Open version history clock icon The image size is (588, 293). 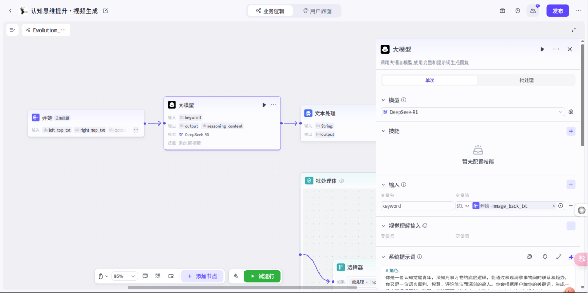click(518, 11)
